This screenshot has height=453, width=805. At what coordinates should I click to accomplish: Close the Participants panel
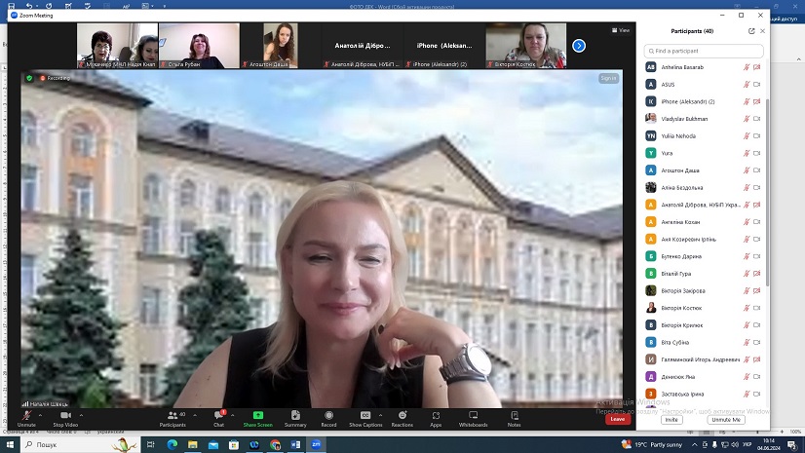pyautogui.click(x=762, y=31)
